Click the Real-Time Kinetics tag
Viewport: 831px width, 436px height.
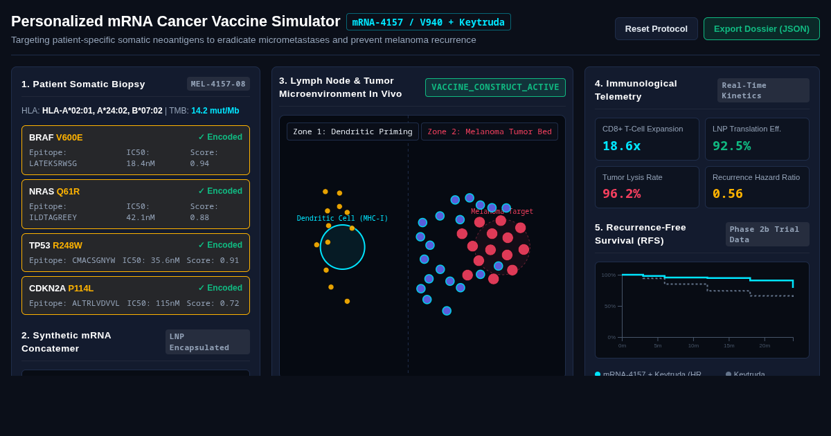763,90
